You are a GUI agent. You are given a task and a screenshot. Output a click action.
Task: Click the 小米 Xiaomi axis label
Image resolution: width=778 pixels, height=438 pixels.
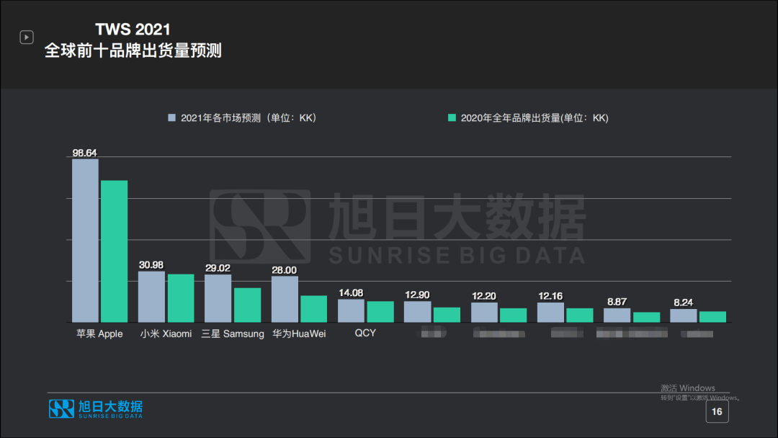coord(166,334)
